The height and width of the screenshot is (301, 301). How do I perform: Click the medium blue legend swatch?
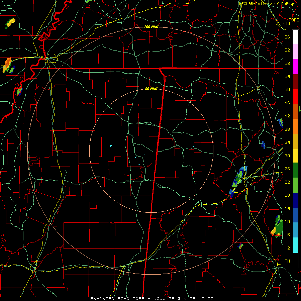tap(295, 215)
